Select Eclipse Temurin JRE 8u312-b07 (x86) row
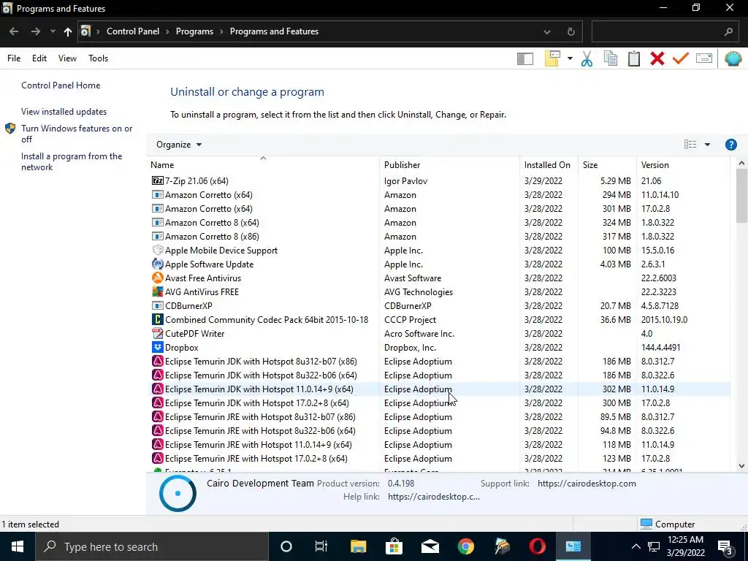The height and width of the screenshot is (561, 748). click(x=439, y=417)
